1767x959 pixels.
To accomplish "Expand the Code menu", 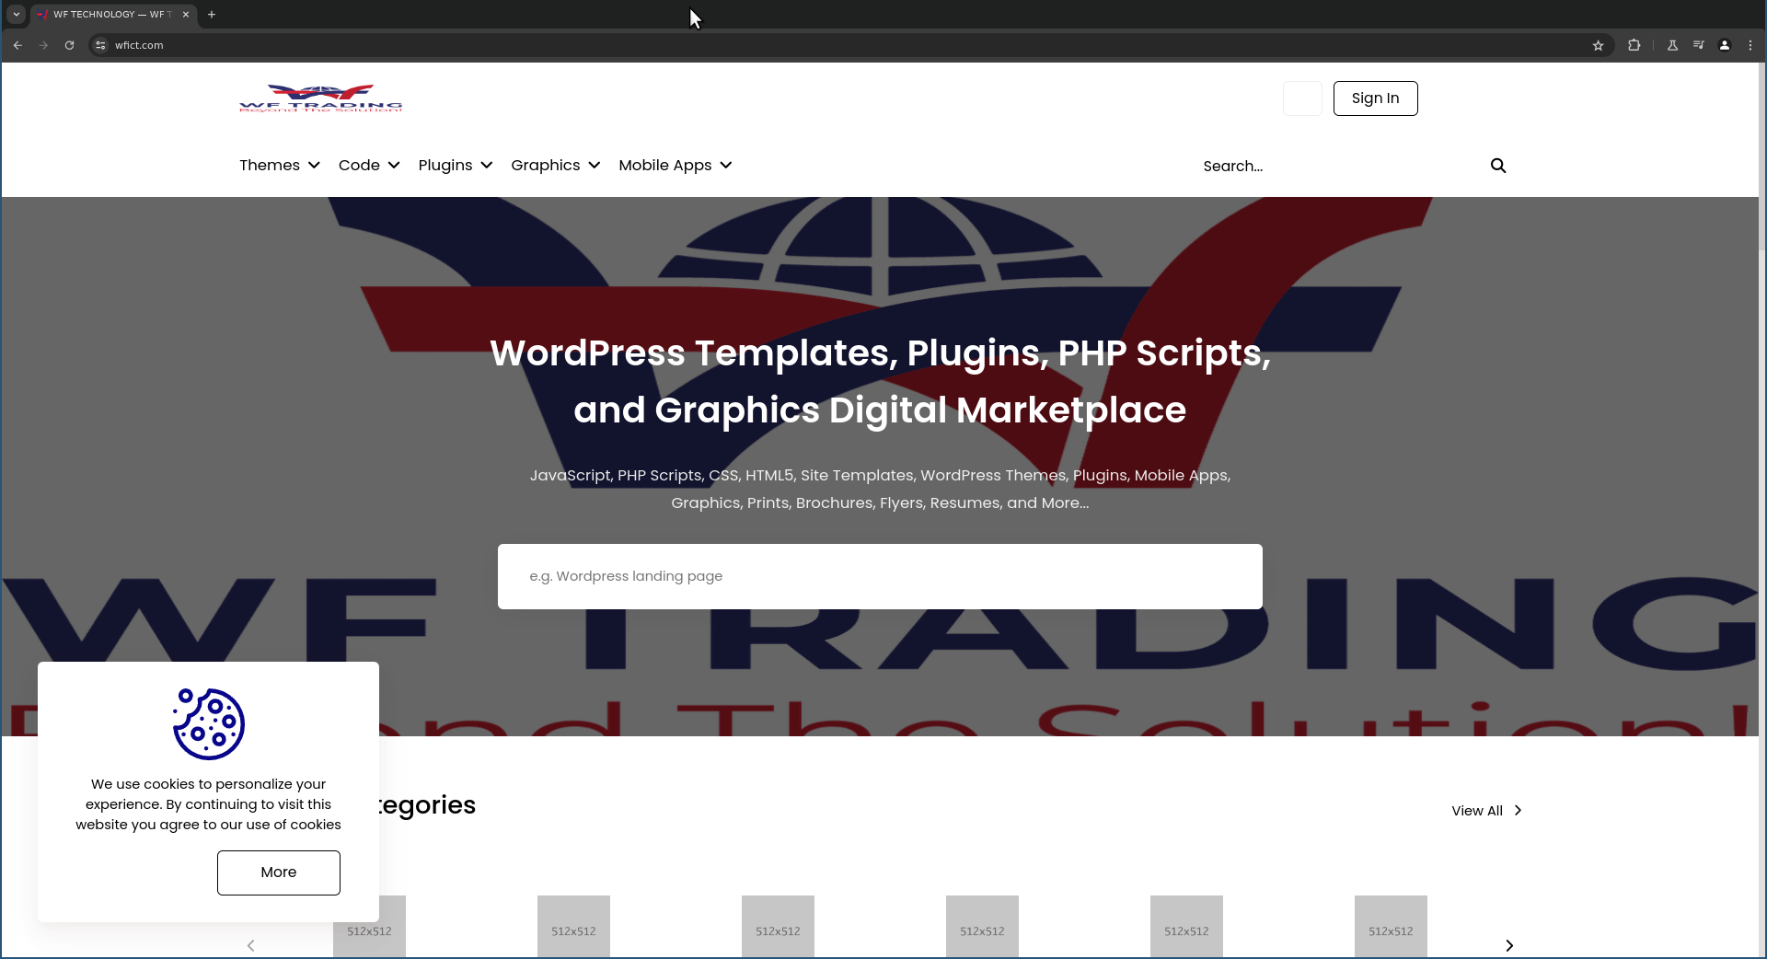I will (x=369, y=166).
